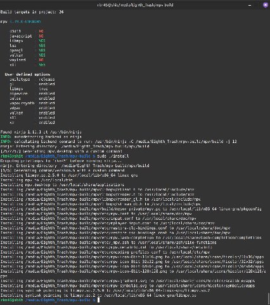Image resolution: width=270 pixels, height=305 pixels.
Task: Click the 'gl enabled' option row
Action: (x=32, y=84)
